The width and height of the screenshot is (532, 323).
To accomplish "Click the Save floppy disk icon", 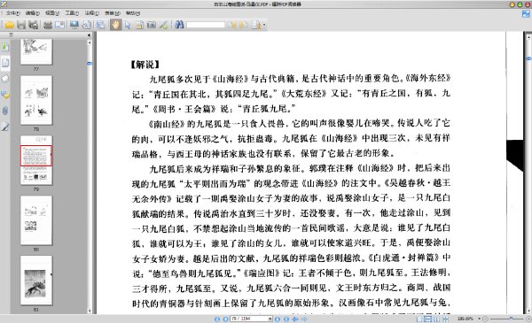I will coord(21,25).
